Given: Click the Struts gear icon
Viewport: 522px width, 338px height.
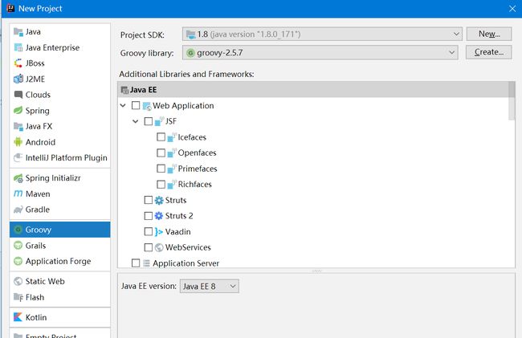Looking at the screenshot, I should coord(159,200).
